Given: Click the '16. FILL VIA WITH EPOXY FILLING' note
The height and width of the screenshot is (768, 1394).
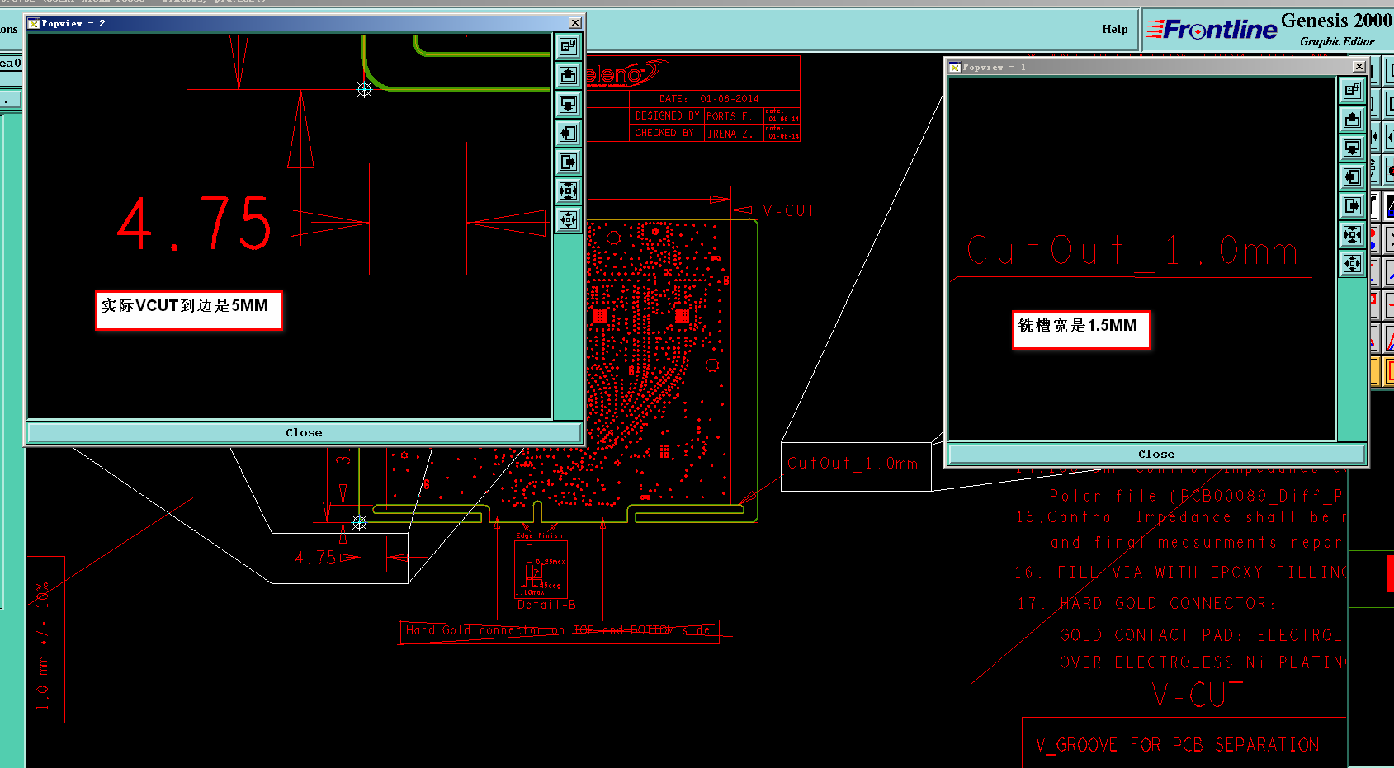Looking at the screenshot, I should pyautogui.click(x=1180, y=572).
